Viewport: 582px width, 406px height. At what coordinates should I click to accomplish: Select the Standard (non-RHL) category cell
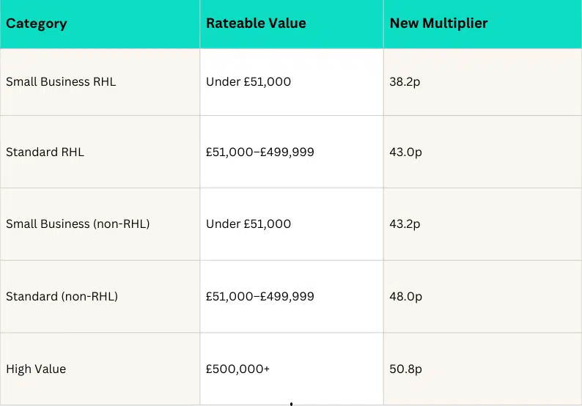pyautogui.click(x=62, y=297)
